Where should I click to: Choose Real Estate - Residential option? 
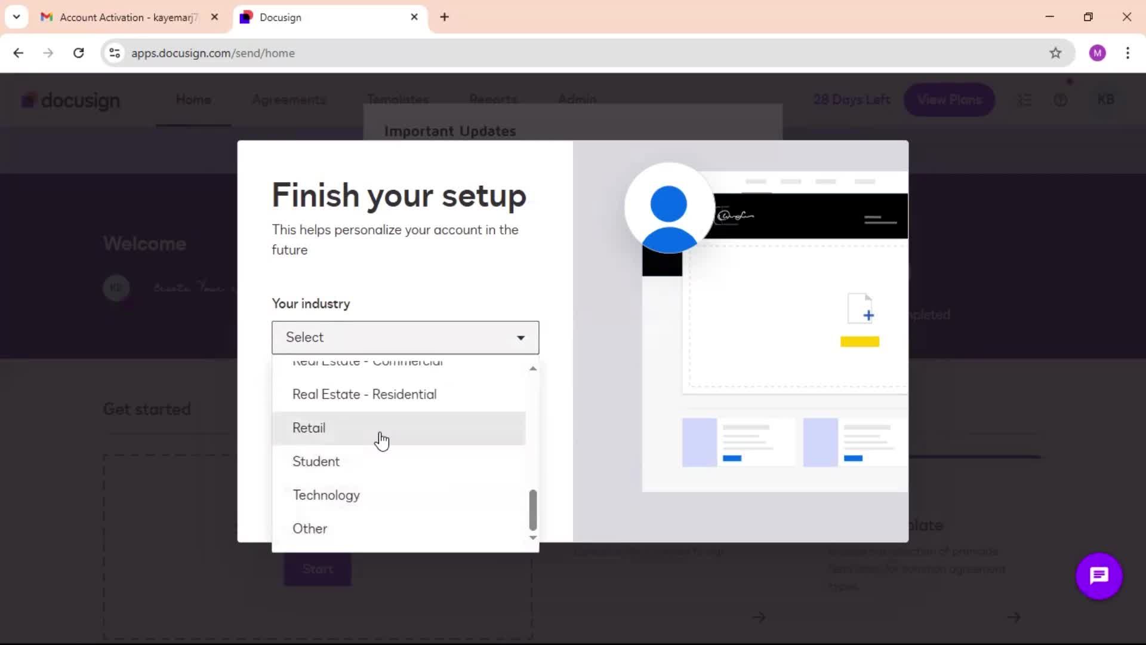(399, 394)
